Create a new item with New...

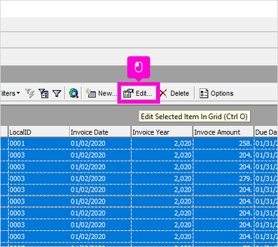pos(101,93)
